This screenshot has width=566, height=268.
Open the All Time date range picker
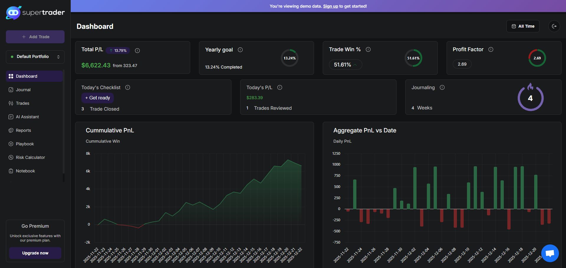(523, 26)
